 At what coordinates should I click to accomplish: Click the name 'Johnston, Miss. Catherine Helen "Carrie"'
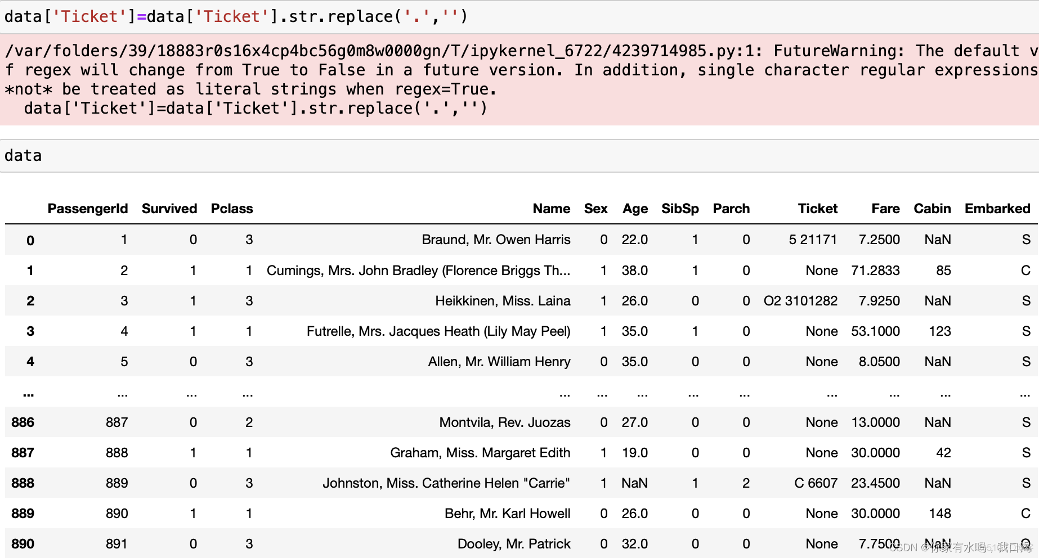point(446,483)
